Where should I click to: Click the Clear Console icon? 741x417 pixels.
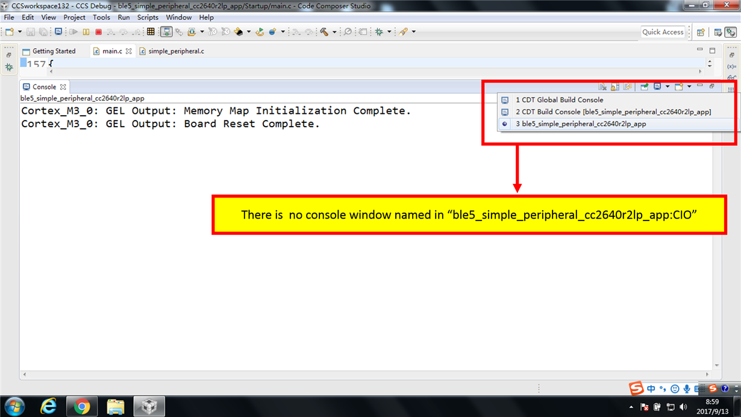point(602,87)
